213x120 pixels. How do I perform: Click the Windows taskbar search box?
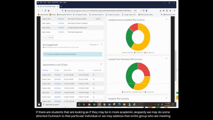click(59, 104)
